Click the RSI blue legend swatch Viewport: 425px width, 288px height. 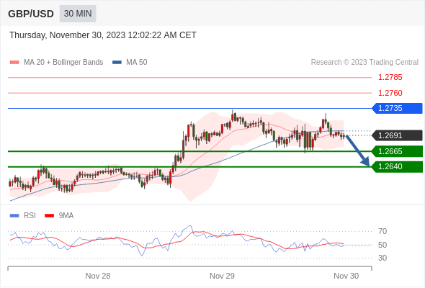[x=14, y=216]
